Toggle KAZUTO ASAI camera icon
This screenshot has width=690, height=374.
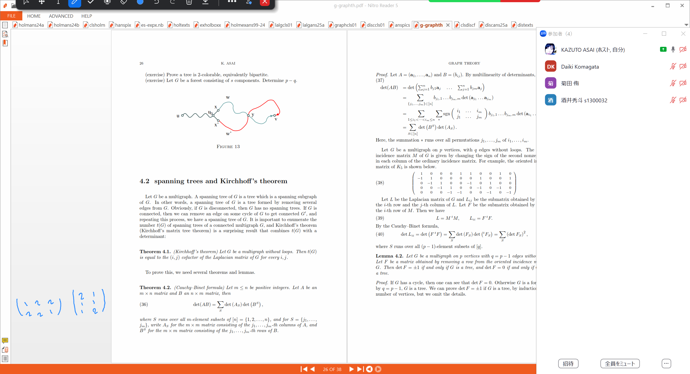point(683,49)
